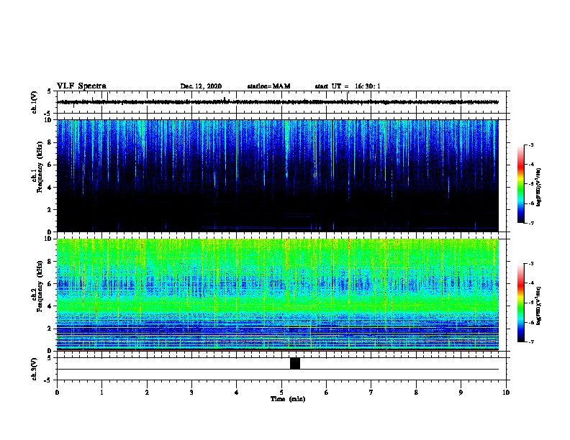Click the ch.1 spectrogram color scale bar
The width and height of the screenshot is (570, 440).
(521, 184)
